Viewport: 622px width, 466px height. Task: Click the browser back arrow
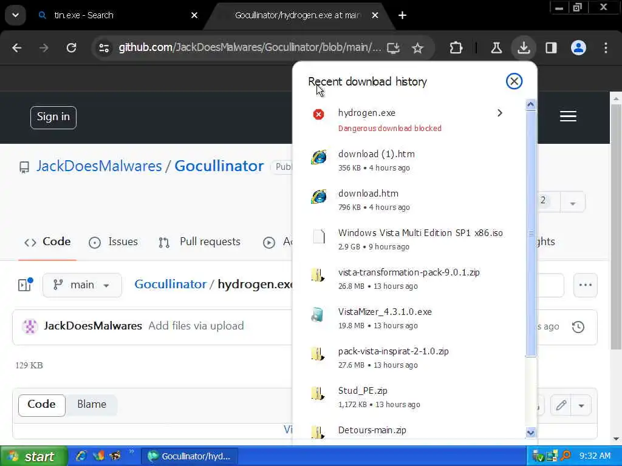(16, 48)
